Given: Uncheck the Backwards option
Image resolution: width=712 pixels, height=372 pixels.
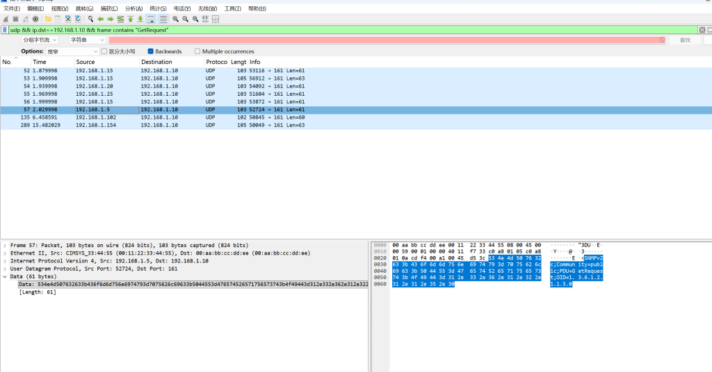Looking at the screenshot, I should click(151, 51).
